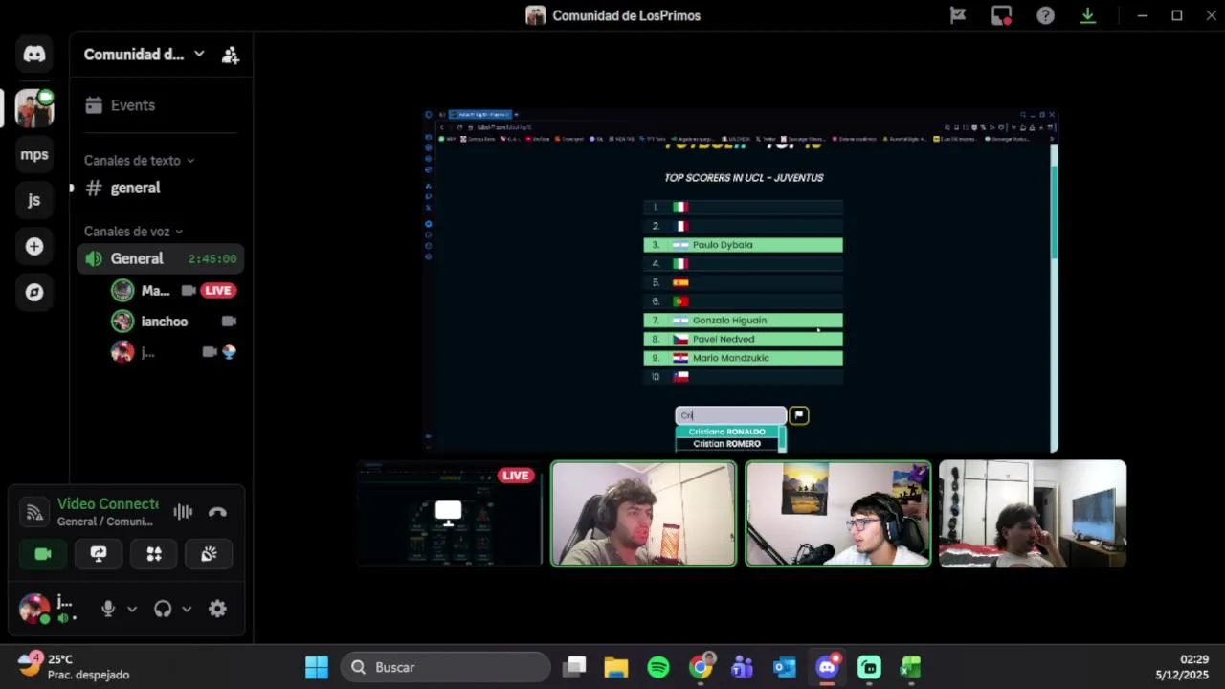
Task: Select the General voice channel
Action: pyautogui.click(x=161, y=258)
